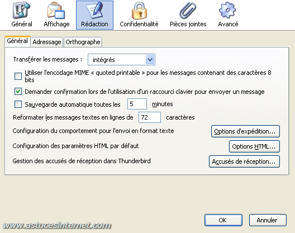Click 'Gestion des accusés de réception' text
The height and width of the screenshot is (233, 295).
point(82,161)
